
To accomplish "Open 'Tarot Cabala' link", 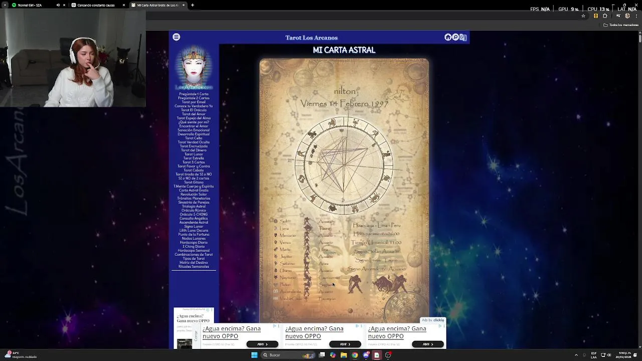I will click(x=194, y=170).
